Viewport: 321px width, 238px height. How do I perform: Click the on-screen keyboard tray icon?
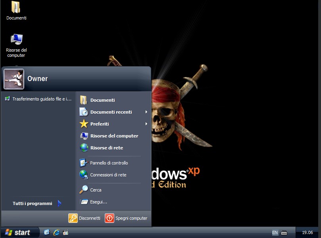click(284, 232)
